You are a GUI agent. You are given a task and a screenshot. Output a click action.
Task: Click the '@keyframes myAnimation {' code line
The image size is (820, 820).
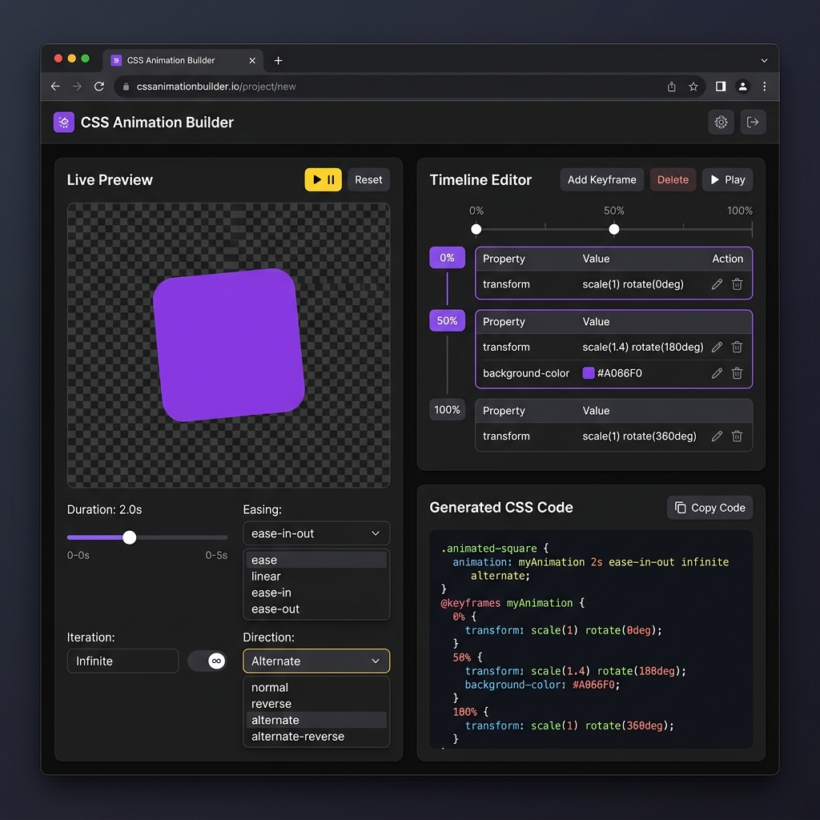(512, 602)
